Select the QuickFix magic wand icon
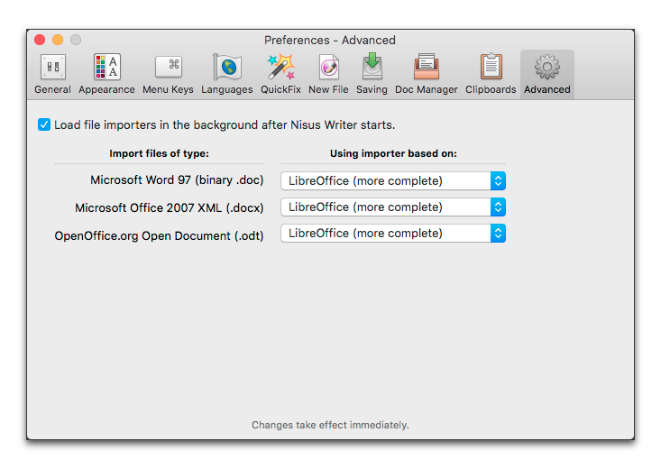This screenshot has width=661, height=469. pos(280,67)
